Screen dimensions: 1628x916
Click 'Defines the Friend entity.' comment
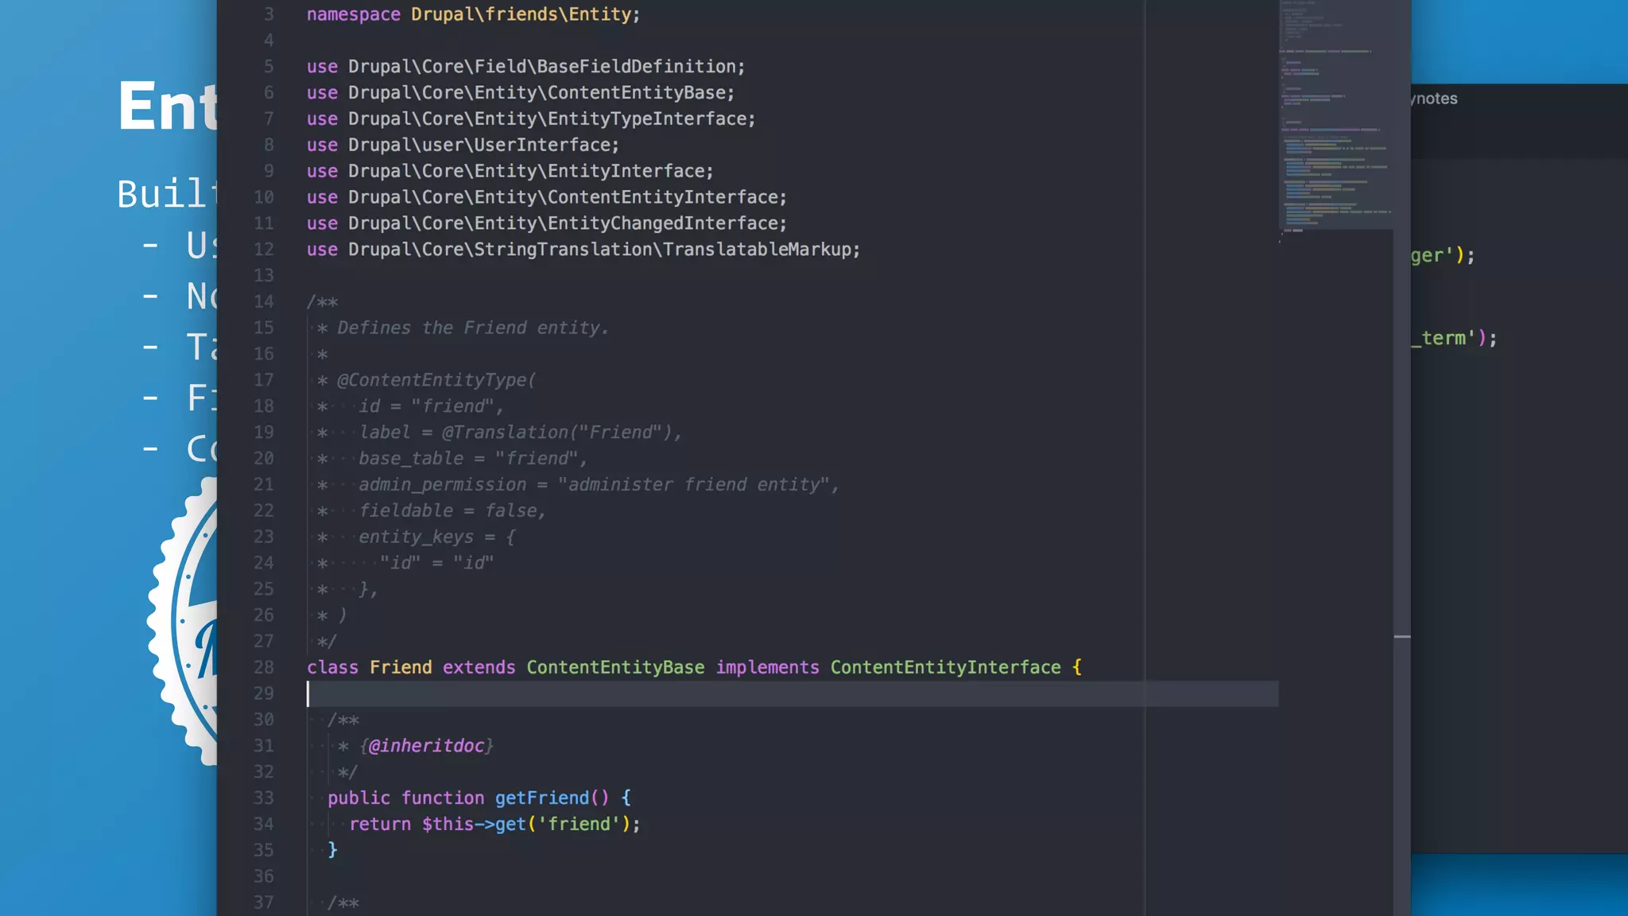pyautogui.click(x=473, y=328)
